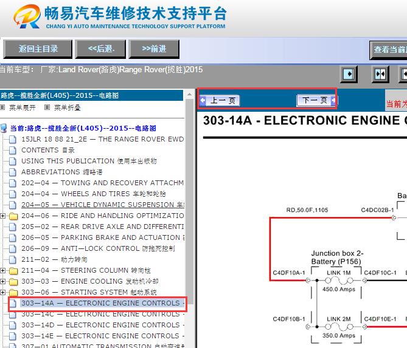The height and width of the screenshot is (348, 407).
Task: Click the tree panel scrollbar up arrow
Action: point(189,95)
